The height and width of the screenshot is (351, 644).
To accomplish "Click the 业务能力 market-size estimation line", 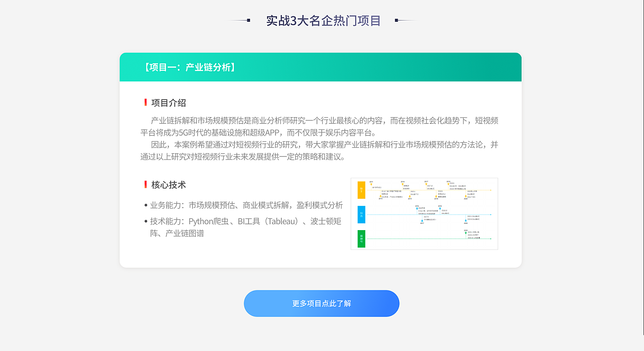I will click(x=246, y=205).
